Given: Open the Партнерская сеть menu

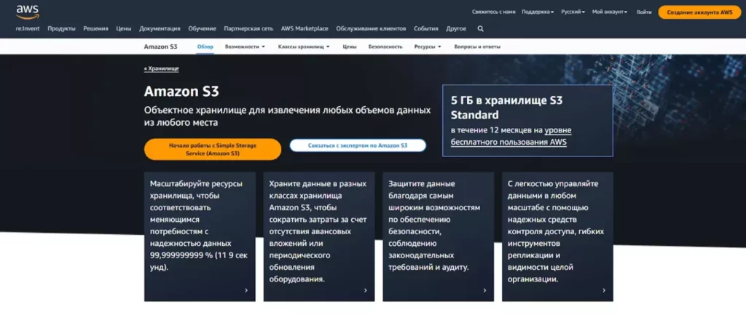Looking at the screenshot, I should 248,28.
